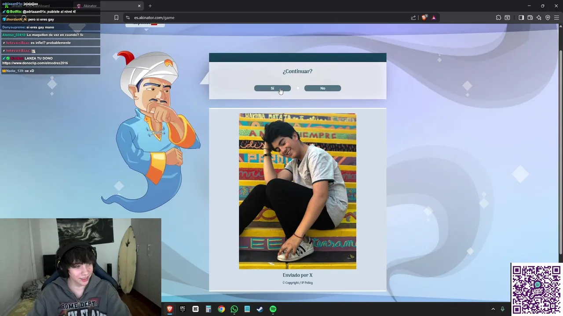Viewport: 563px width, 316px height.
Task: Click the microphone icon in system tray
Action: (502, 309)
